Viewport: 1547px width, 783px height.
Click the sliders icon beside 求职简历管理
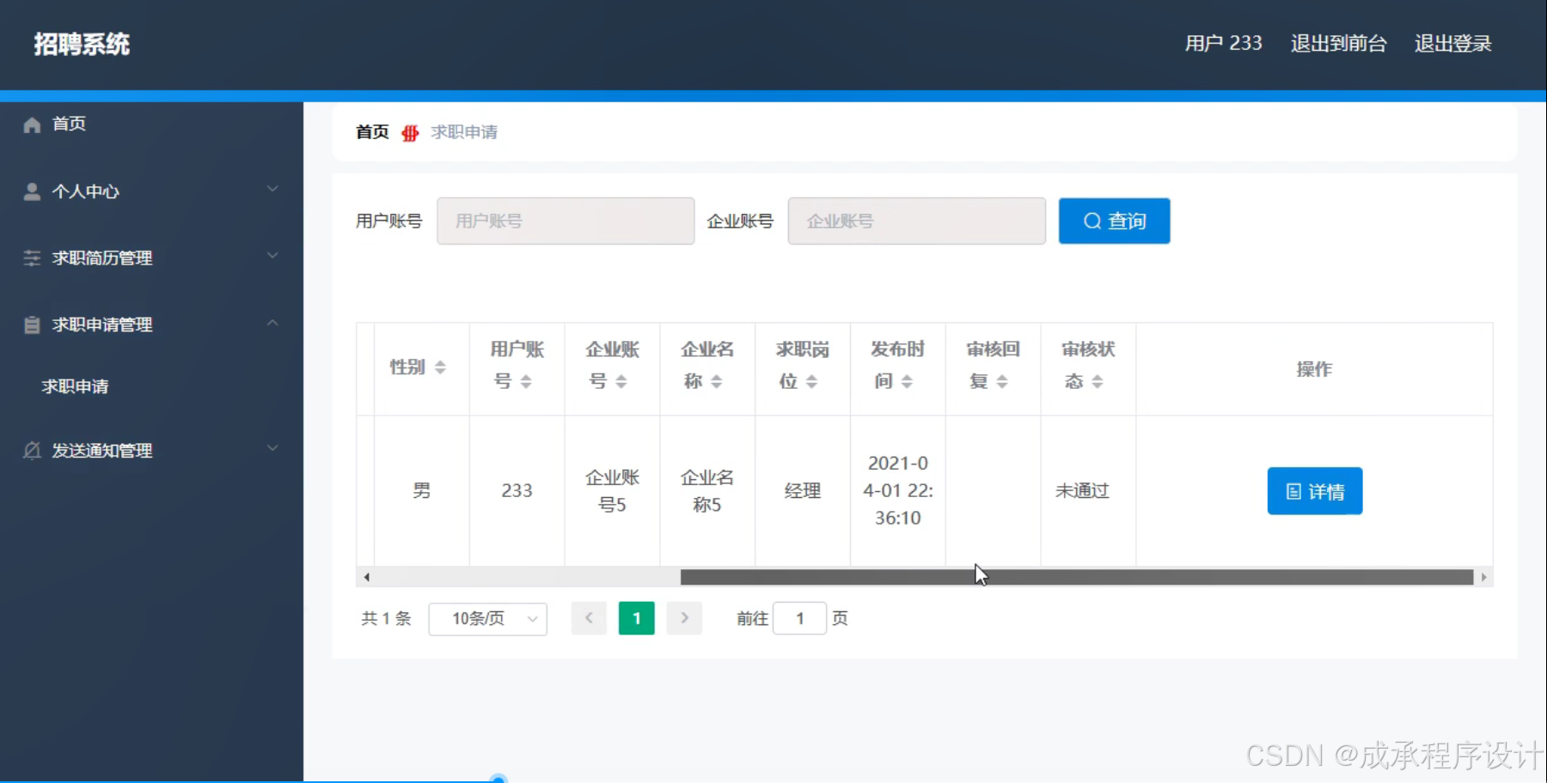[32, 258]
